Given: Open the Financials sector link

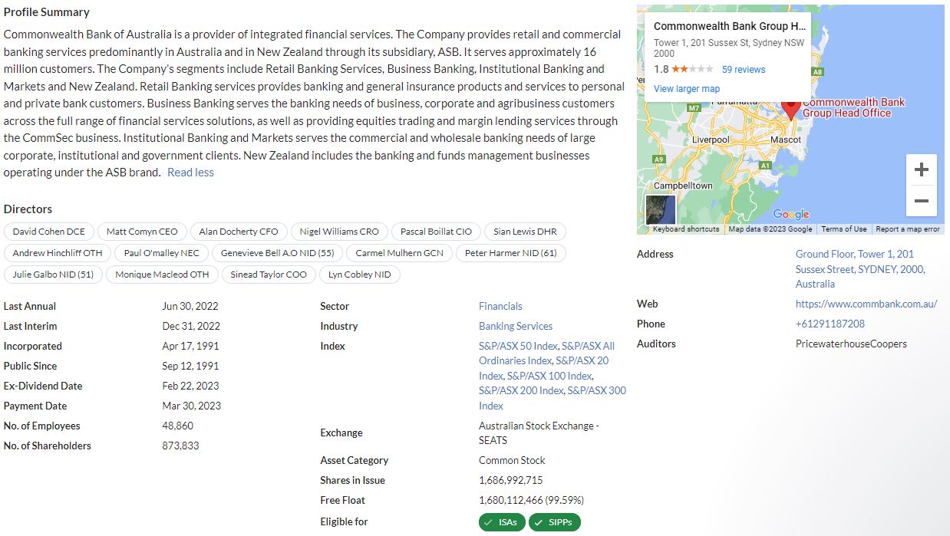Looking at the screenshot, I should click(500, 306).
